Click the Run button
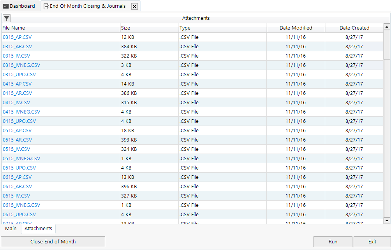The image size is (391, 250). (x=333, y=242)
